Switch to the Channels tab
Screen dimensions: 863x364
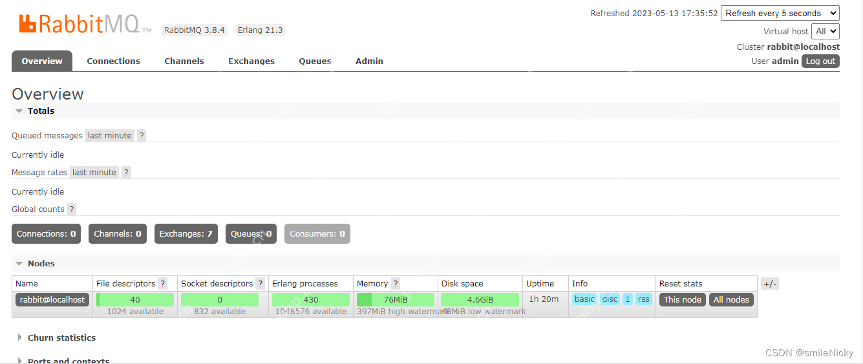pos(184,61)
